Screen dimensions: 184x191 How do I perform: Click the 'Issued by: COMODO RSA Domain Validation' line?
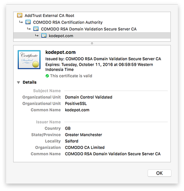(103, 59)
